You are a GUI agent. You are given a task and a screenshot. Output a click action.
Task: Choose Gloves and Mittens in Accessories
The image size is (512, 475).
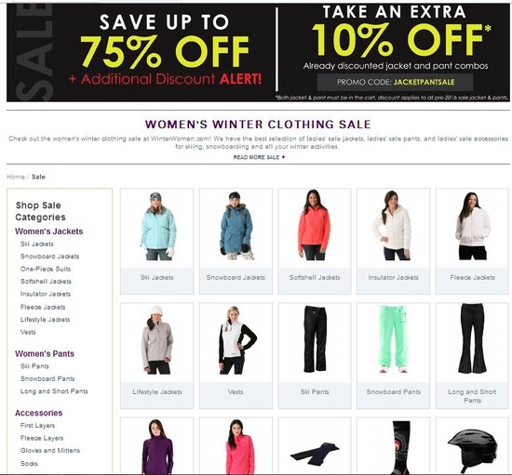[50, 450]
